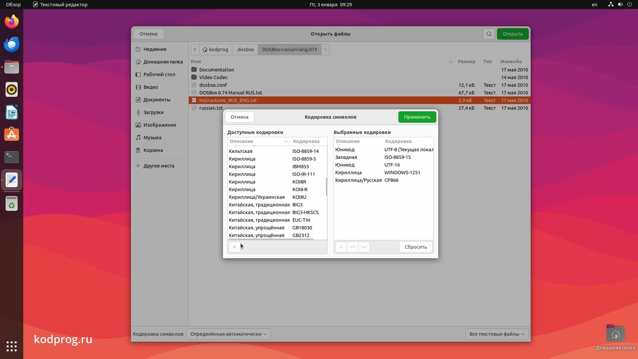Select 'UTF-16' in selected encodings
This screenshot has width=638, height=359.
(x=384, y=165)
